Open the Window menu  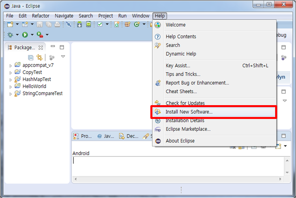141,16
